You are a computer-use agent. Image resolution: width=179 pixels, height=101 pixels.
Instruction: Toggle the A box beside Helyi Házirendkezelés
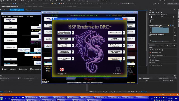pyautogui.click(x=124, y=33)
